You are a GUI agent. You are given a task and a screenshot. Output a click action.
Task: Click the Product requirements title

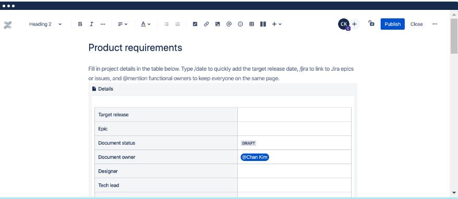point(135,47)
